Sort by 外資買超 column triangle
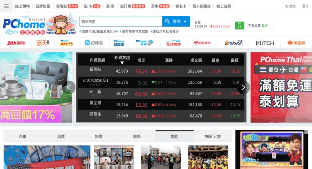 (x=122, y=63)
